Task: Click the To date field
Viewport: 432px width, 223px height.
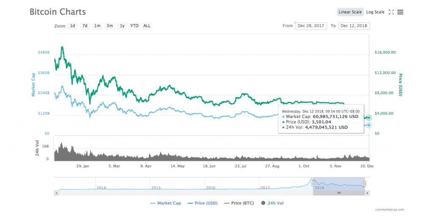Action: (354, 26)
